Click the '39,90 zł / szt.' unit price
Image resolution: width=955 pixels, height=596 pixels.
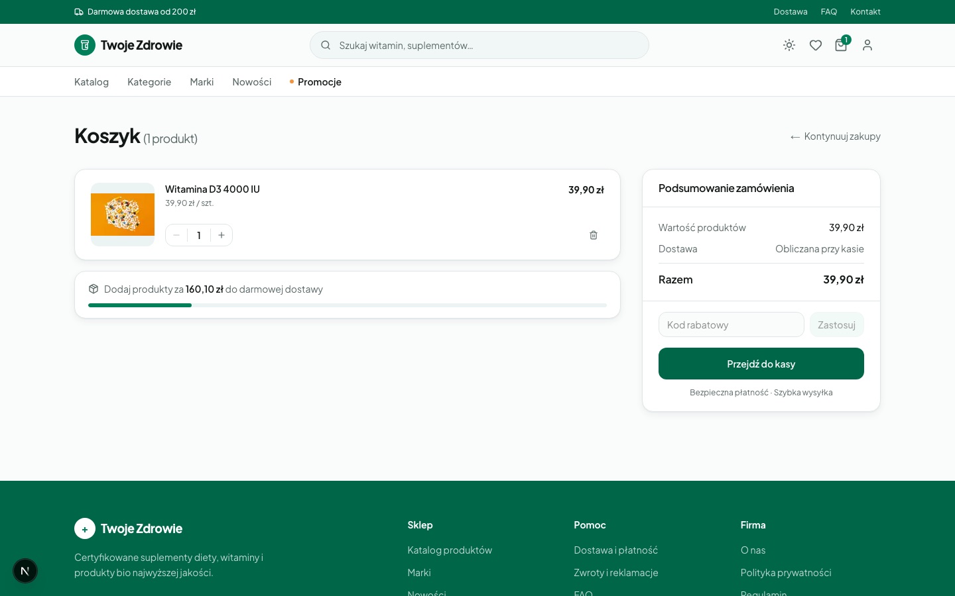190,203
